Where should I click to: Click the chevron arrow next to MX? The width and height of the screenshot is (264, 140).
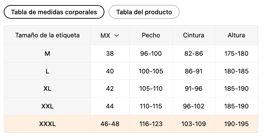[x=117, y=35]
